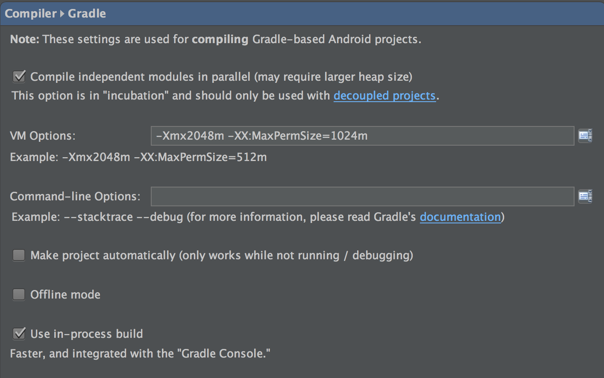Turn on the Offline mode checkbox

[19, 295]
